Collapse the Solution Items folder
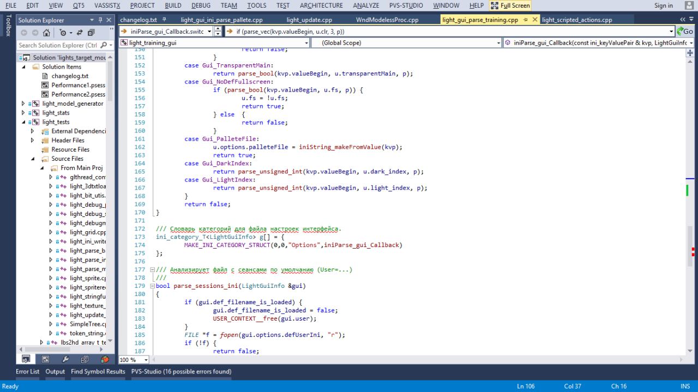The image size is (698, 392). (24, 67)
